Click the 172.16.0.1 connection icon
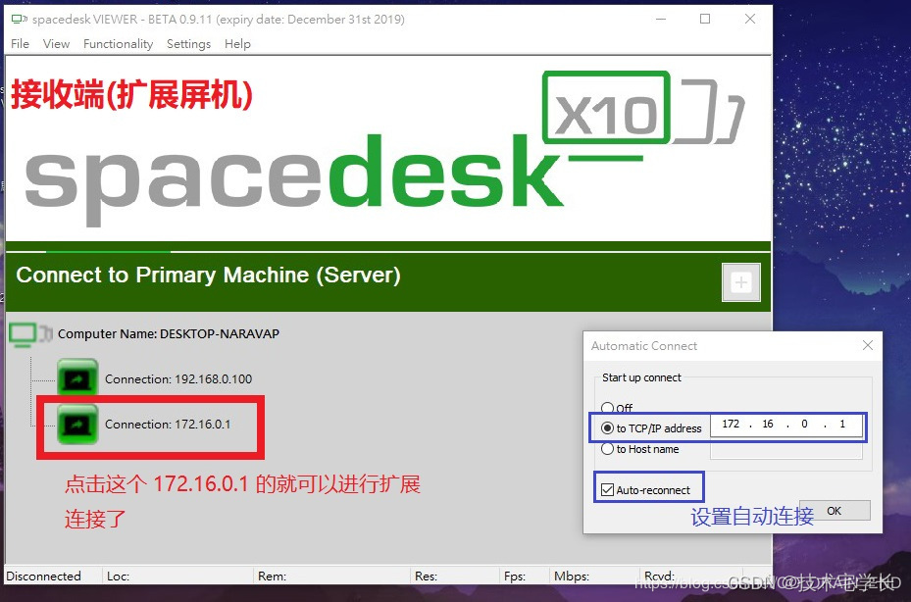 click(x=77, y=425)
